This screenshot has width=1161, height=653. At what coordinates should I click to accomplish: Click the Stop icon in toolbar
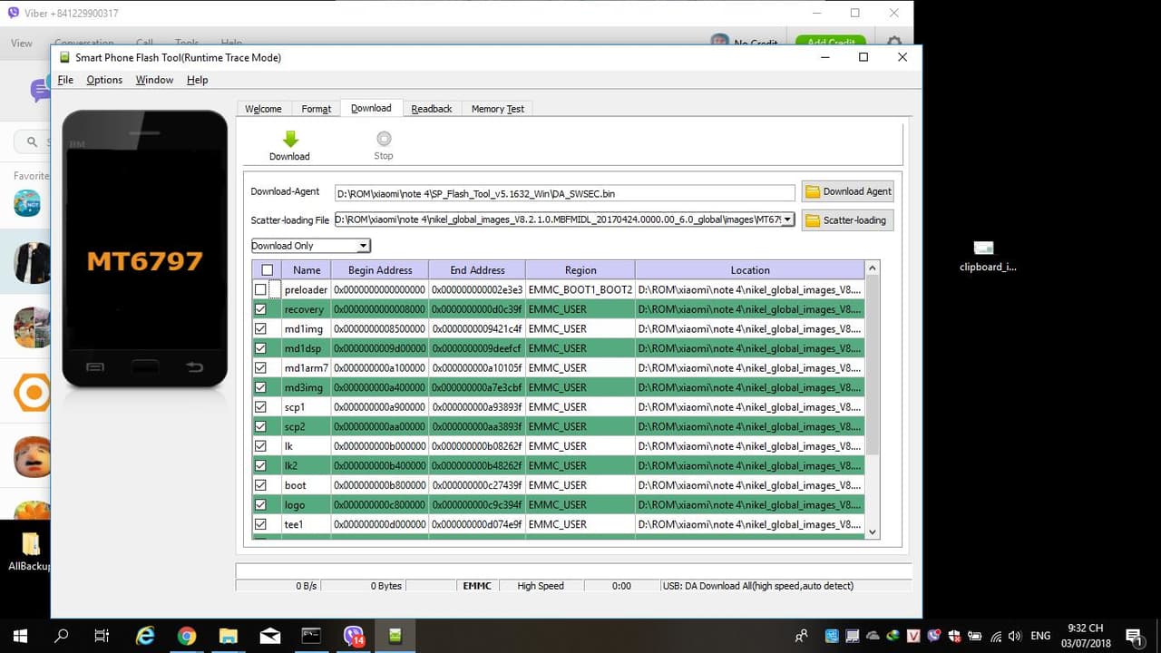point(384,139)
